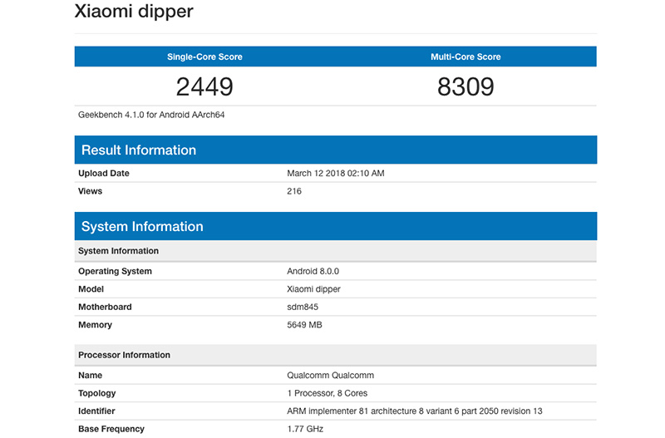The height and width of the screenshot is (438, 665).
Task: Select the Motherboard label
Action: click(x=105, y=307)
